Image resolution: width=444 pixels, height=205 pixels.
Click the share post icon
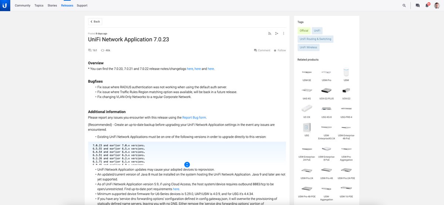tap(277, 33)
